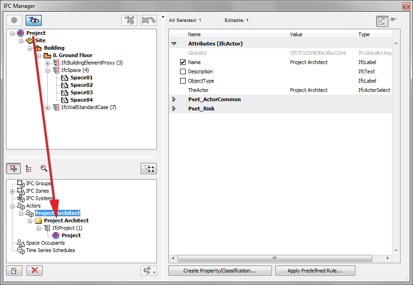The width and height of the screenshot is (413, 285).
Task: Click the tree layout options icon
Action: (382, 21)
